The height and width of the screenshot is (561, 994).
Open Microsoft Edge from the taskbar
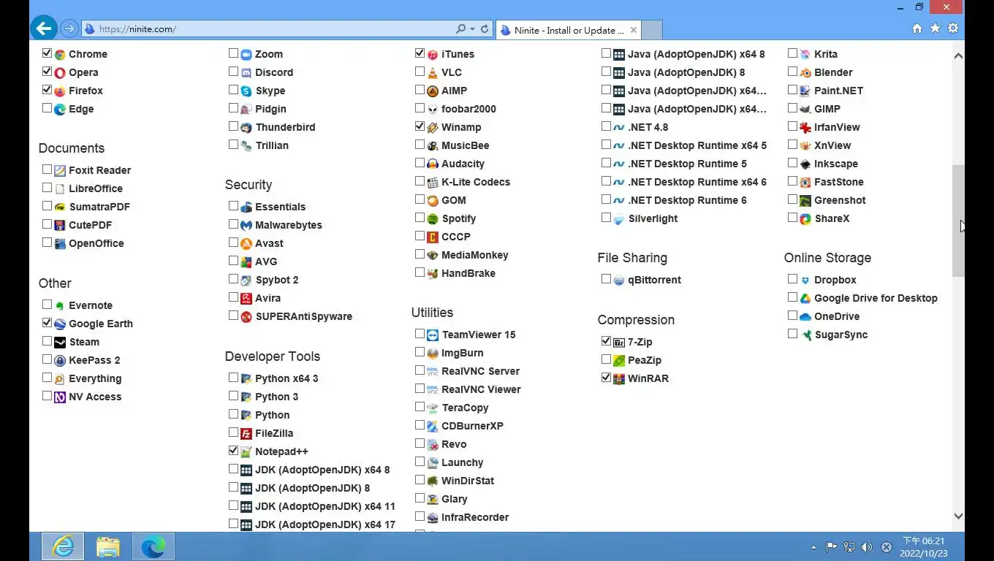tap(153, 546)
